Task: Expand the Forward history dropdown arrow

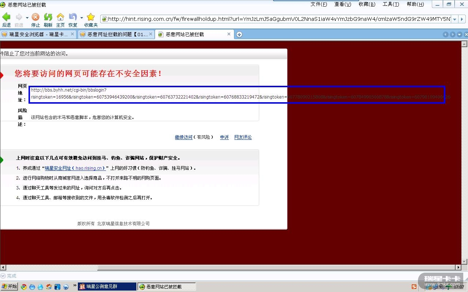Action: [x=27, y=18]
